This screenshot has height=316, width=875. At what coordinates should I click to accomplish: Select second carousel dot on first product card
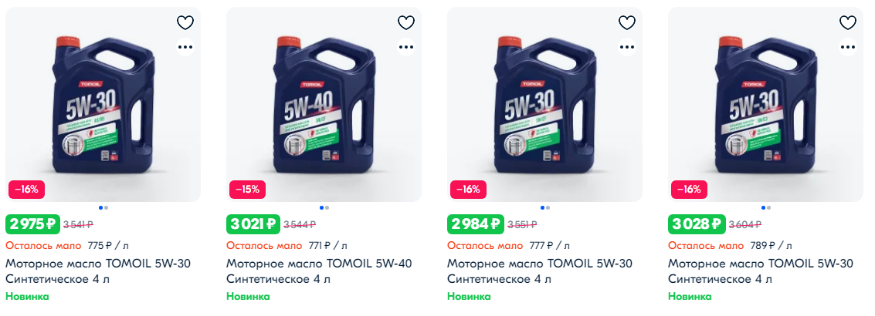(106, 208)
